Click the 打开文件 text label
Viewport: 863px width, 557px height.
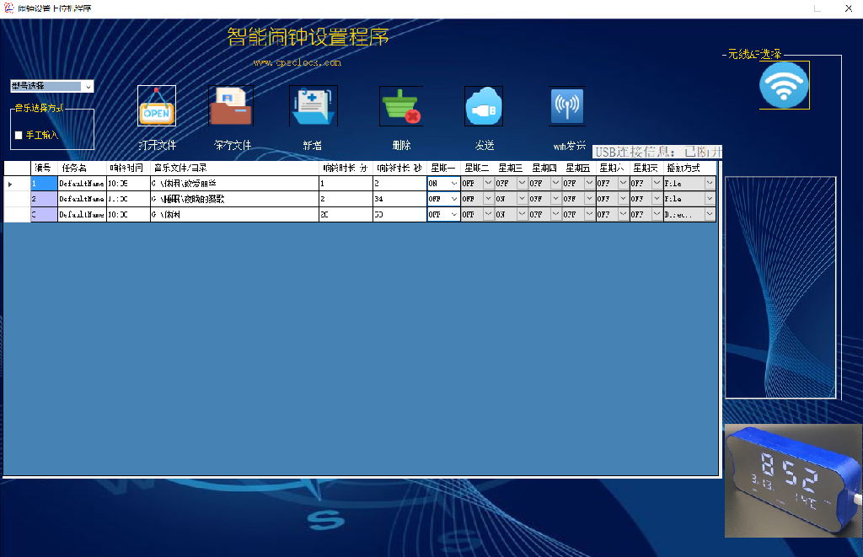coord(158,145)
